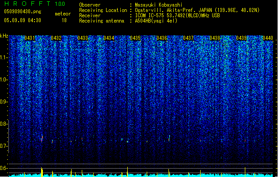Viewport: 278px width, 177px height.
Task: Click the A504HB(yagi 4el) antenna text
Action: tap(156, 21)
